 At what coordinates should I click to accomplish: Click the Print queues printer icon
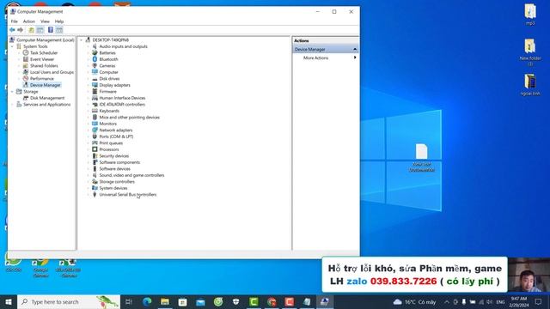click(95, 143)
